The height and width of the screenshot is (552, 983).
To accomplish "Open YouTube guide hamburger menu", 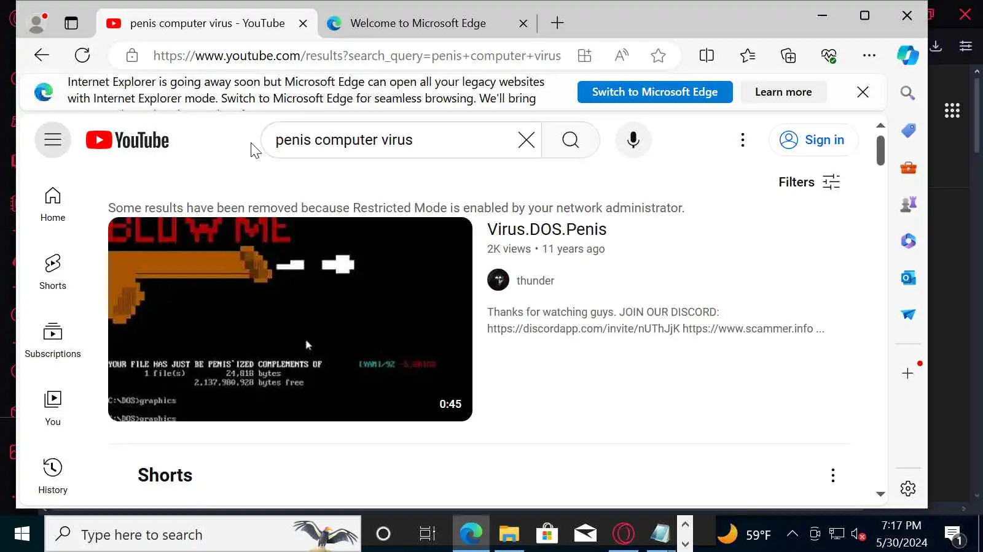I will (53, 140).
